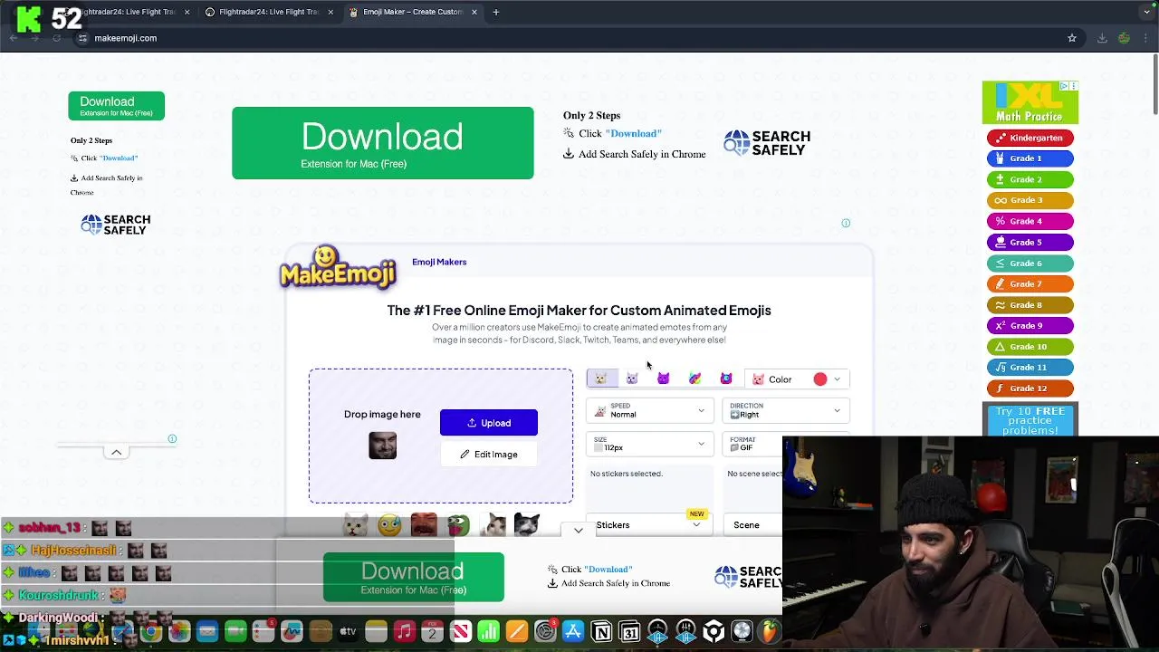Expand the Stickers dropdown
Viewport: 1159px width, 652px height.
[649, 525]
